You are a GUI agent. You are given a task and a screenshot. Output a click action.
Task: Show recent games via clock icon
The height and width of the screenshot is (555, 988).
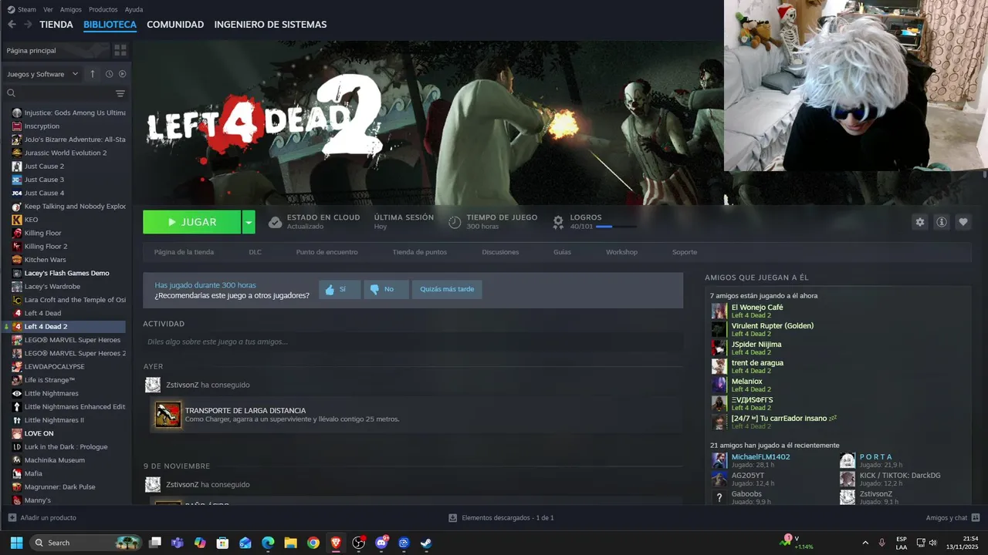(x=109, y=74)
